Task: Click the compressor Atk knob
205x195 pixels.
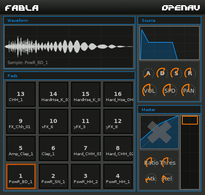Action: (x=151, y=179)
